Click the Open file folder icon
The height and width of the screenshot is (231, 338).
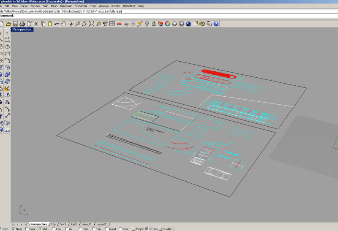coord(8,24)
